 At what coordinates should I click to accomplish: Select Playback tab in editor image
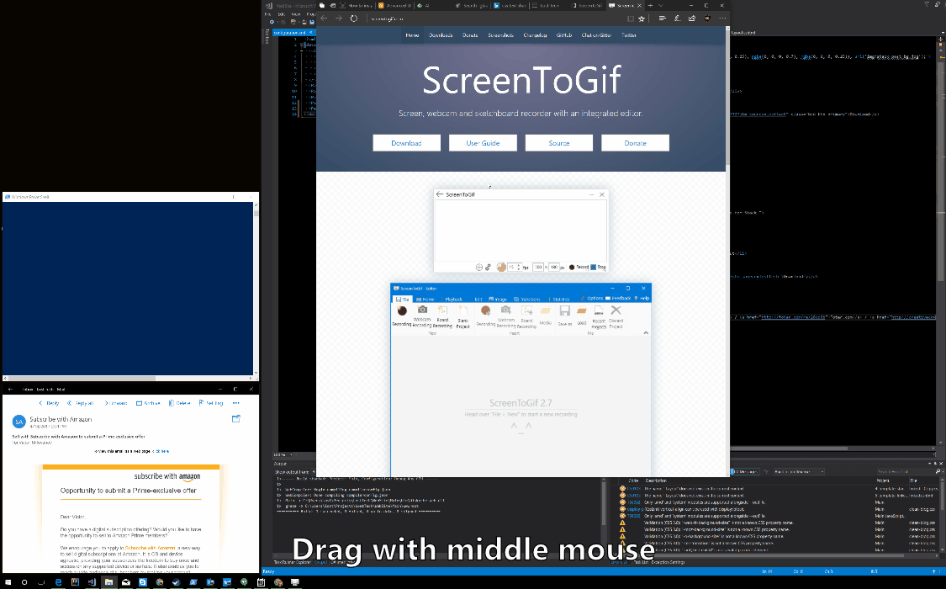[451, 299]
